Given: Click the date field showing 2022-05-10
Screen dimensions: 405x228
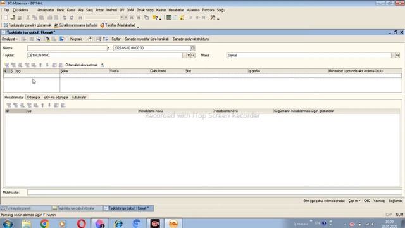Looking at the screenshot, I should [152, 48].
